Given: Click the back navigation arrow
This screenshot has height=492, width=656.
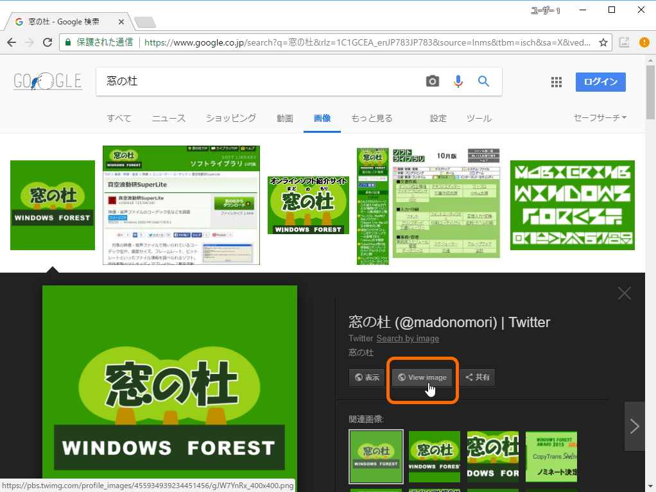Looking at the screenshot, I should (13, 41).
